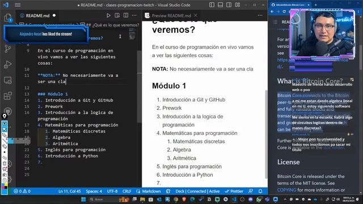The height and width of the screenshot is (204, 363).
Task: Switch to README.md editor tab
Action: (37, 15)
